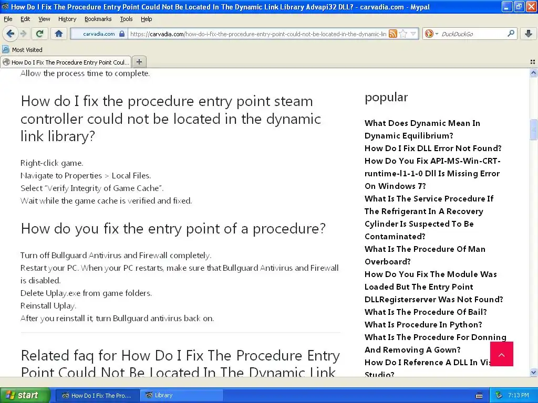
Task: Close the Mypal window with the red X
Action: [531, 6]
